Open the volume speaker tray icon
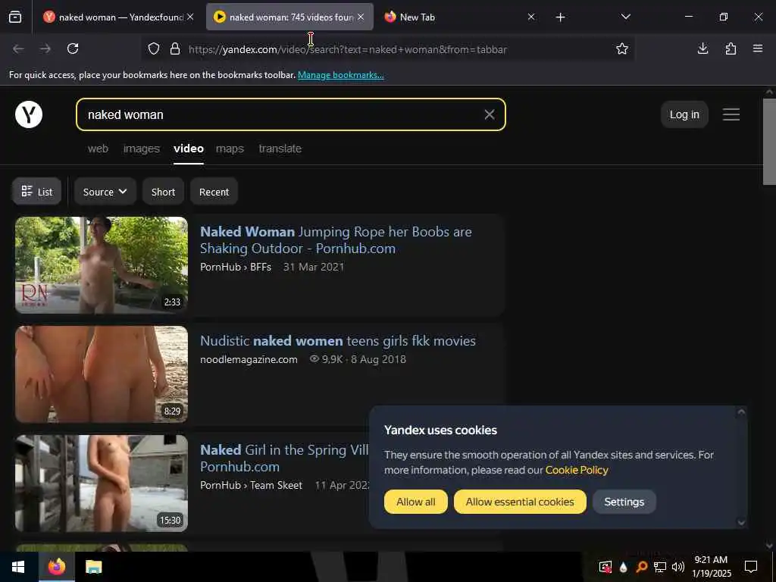776x582 pixels. pyautogui.click(x=678, y=567)
